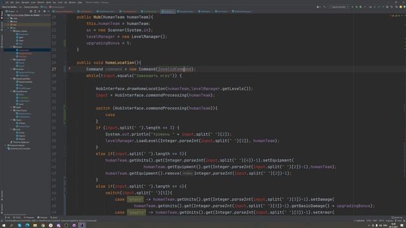The image size is (406, 228).
Task: Collapse the src folder in the project tree
Action: [8, 28]
